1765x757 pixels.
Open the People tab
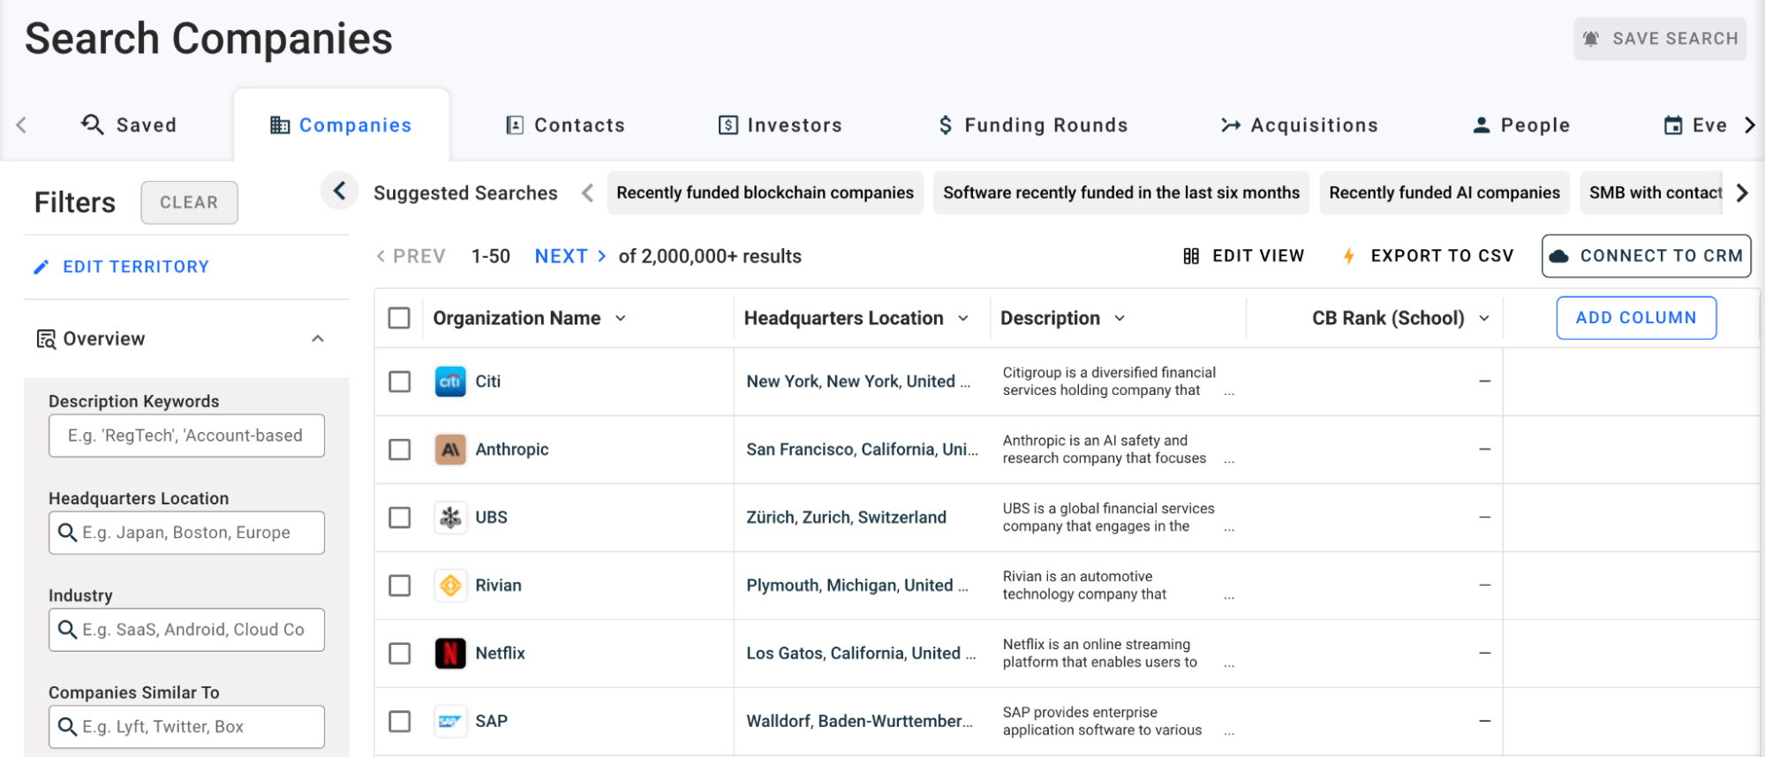pyautogui.click(x=1521, y=125)
